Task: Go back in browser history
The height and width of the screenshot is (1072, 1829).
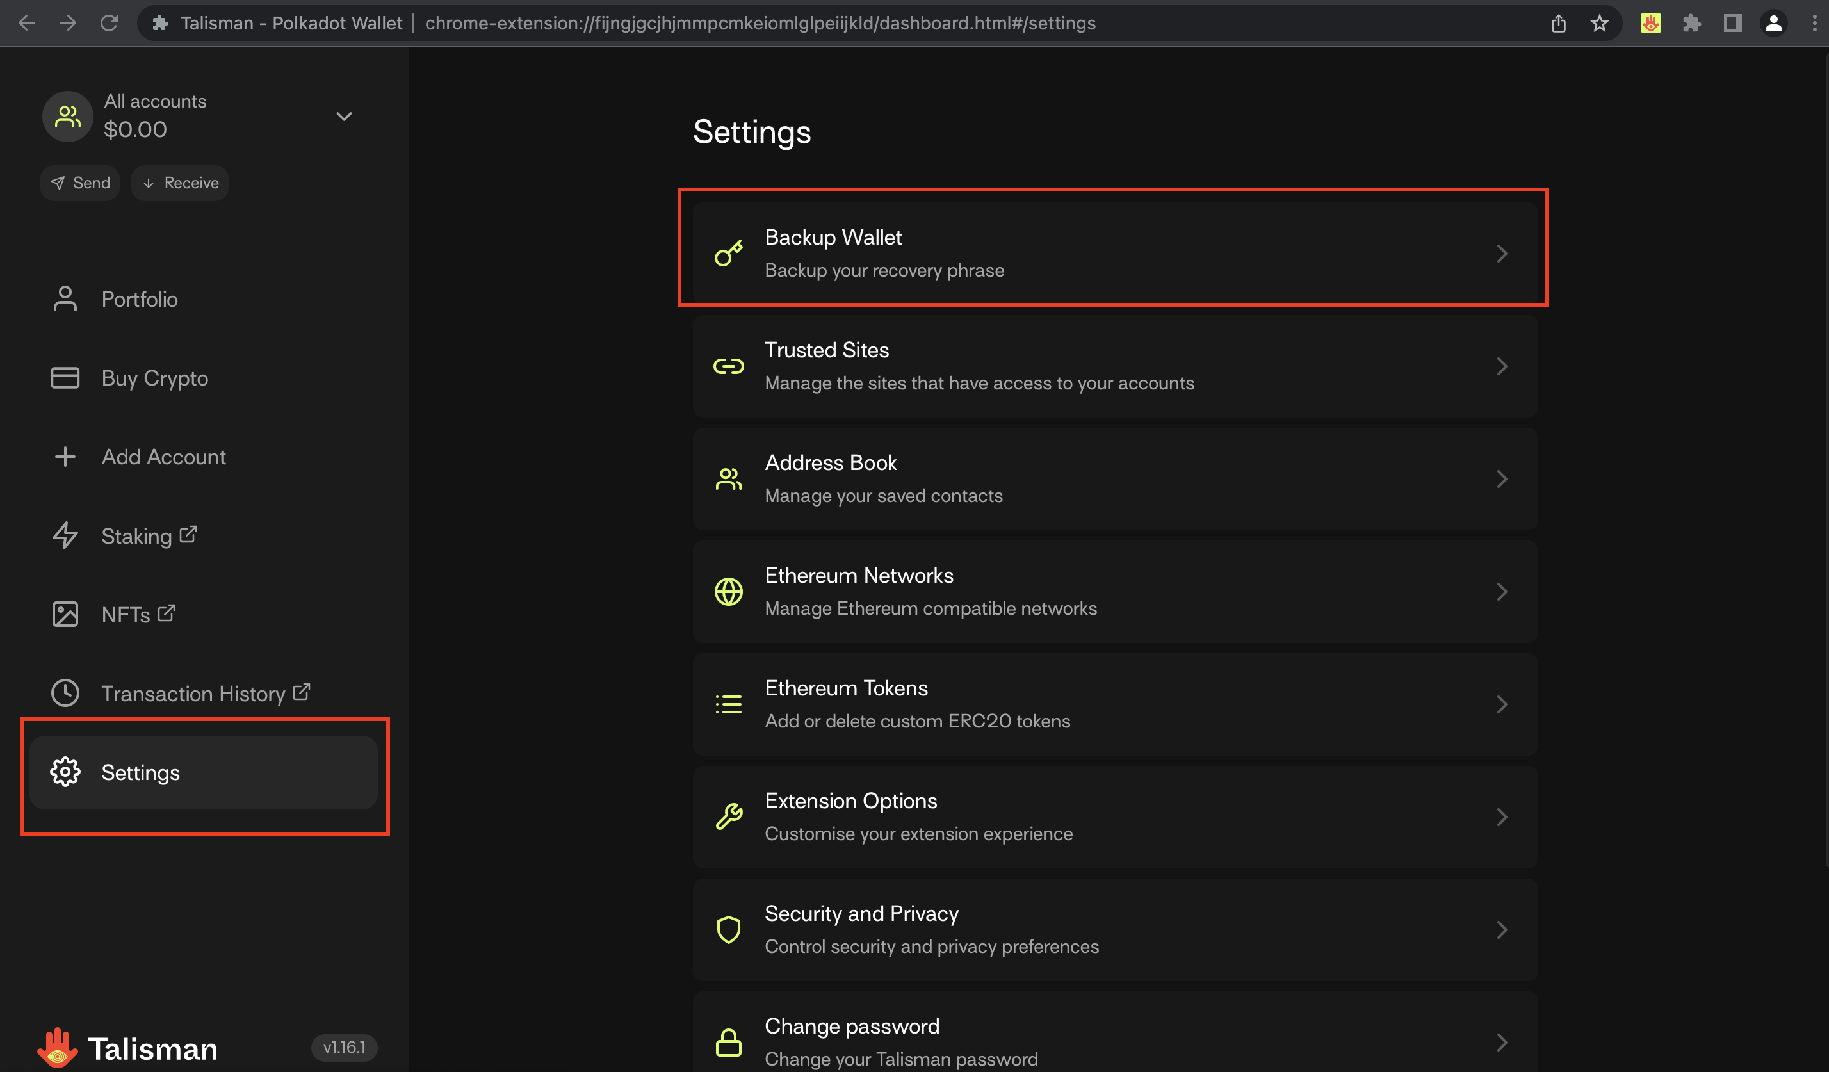Action: tap(27, 23)
